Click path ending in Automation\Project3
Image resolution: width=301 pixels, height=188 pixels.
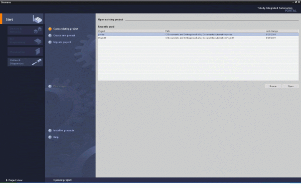click(200, 38)
